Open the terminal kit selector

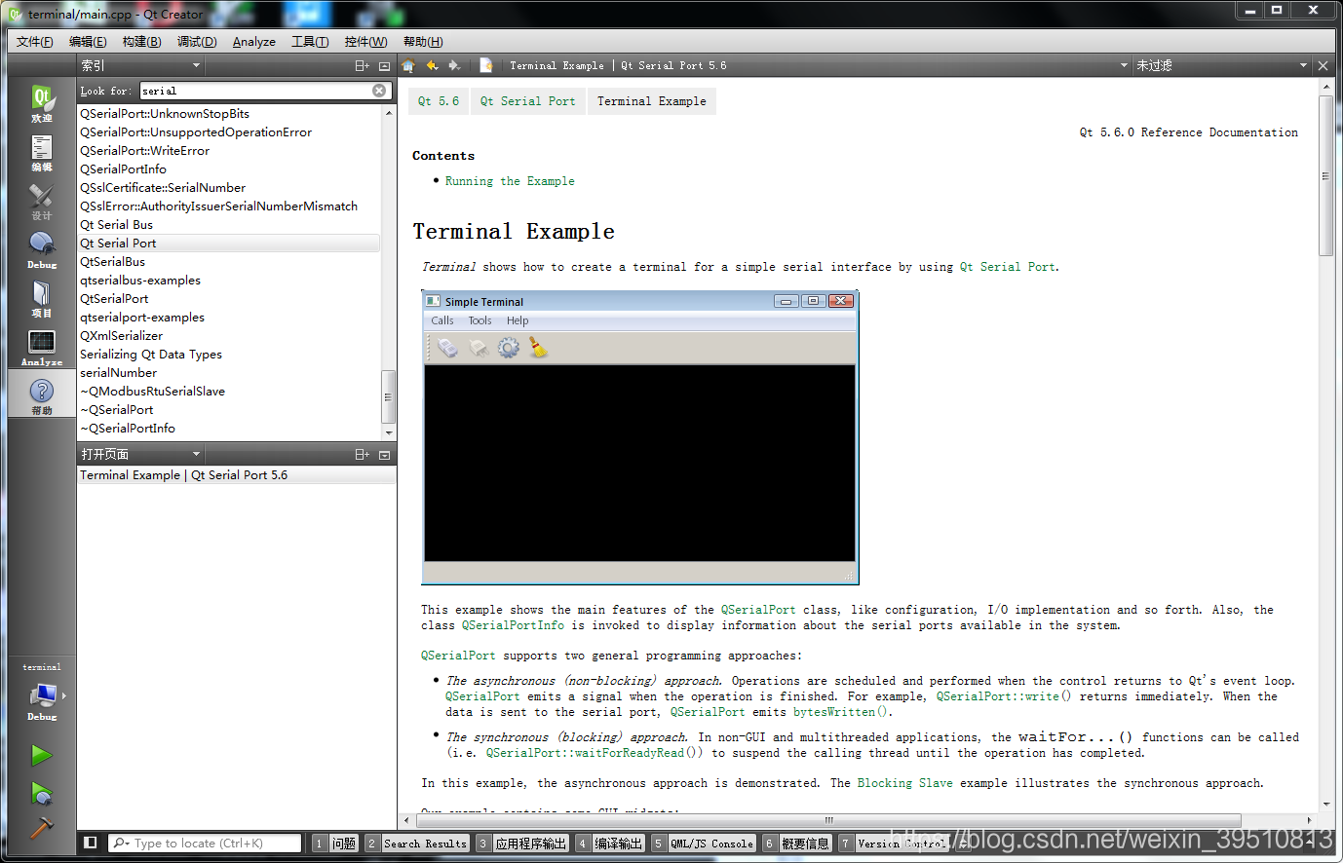(x=42, y=694)
